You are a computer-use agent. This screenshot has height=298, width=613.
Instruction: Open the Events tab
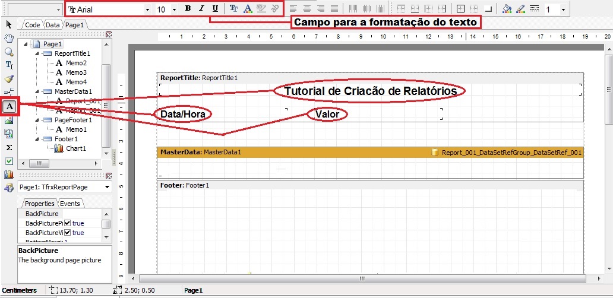pos(70,204)
